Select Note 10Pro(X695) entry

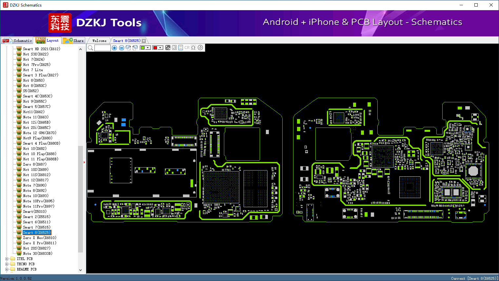point(39,201)
